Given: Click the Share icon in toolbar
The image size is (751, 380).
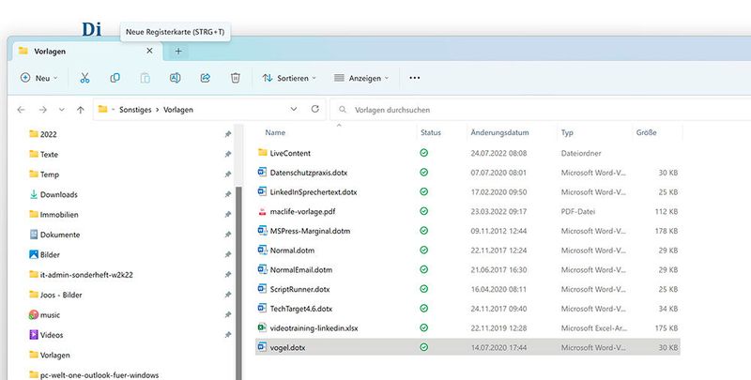Looking at the screenshot, I should 206,78.
